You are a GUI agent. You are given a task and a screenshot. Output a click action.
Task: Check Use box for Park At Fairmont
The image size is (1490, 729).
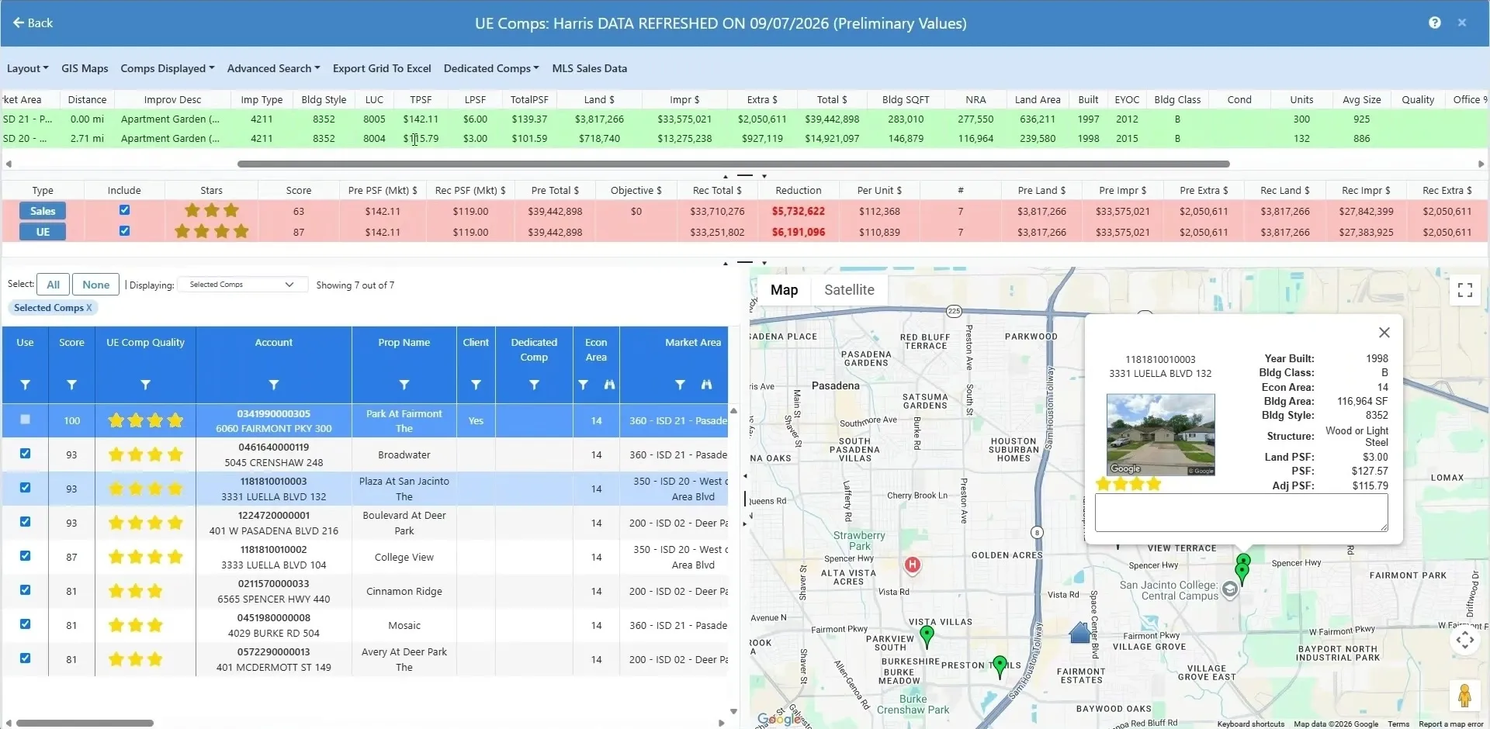click(x=25, y=420)
